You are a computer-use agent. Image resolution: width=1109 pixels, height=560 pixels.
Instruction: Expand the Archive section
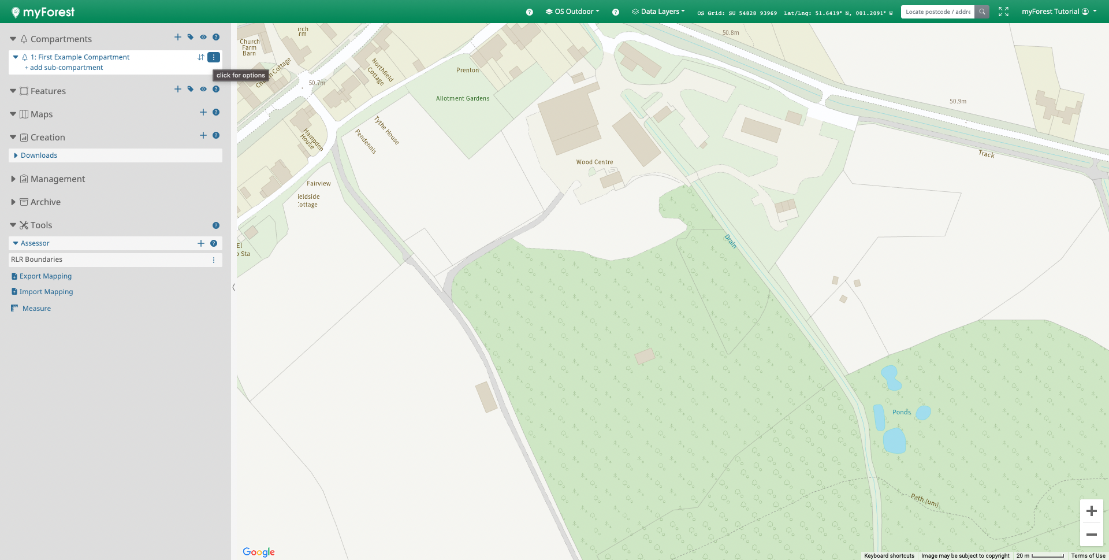13,202
